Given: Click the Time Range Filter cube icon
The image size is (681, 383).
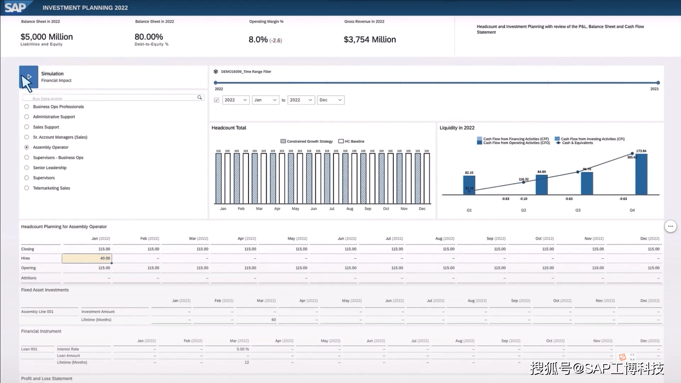Looking at the screenshot, I should click(x=216, y=72).
